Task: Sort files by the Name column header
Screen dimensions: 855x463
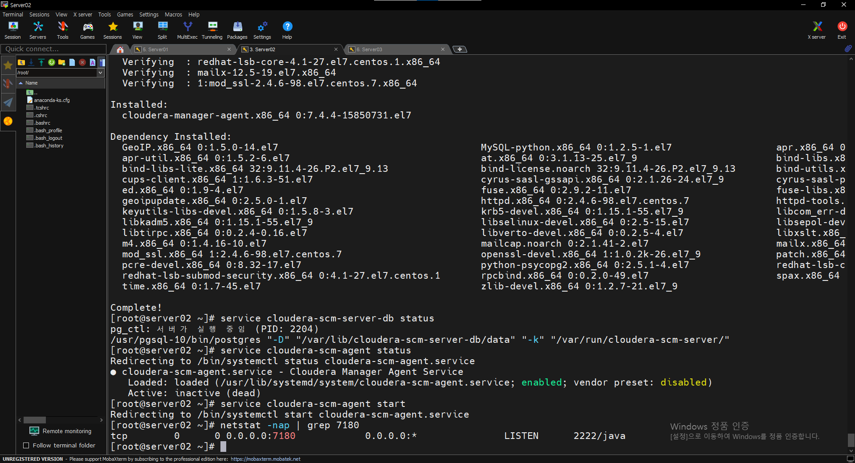Action: 61,83
